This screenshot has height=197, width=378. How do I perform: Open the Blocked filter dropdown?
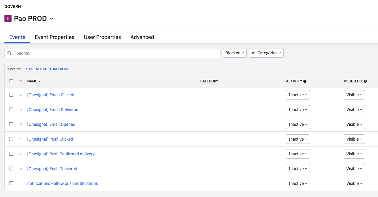(234, 53)
